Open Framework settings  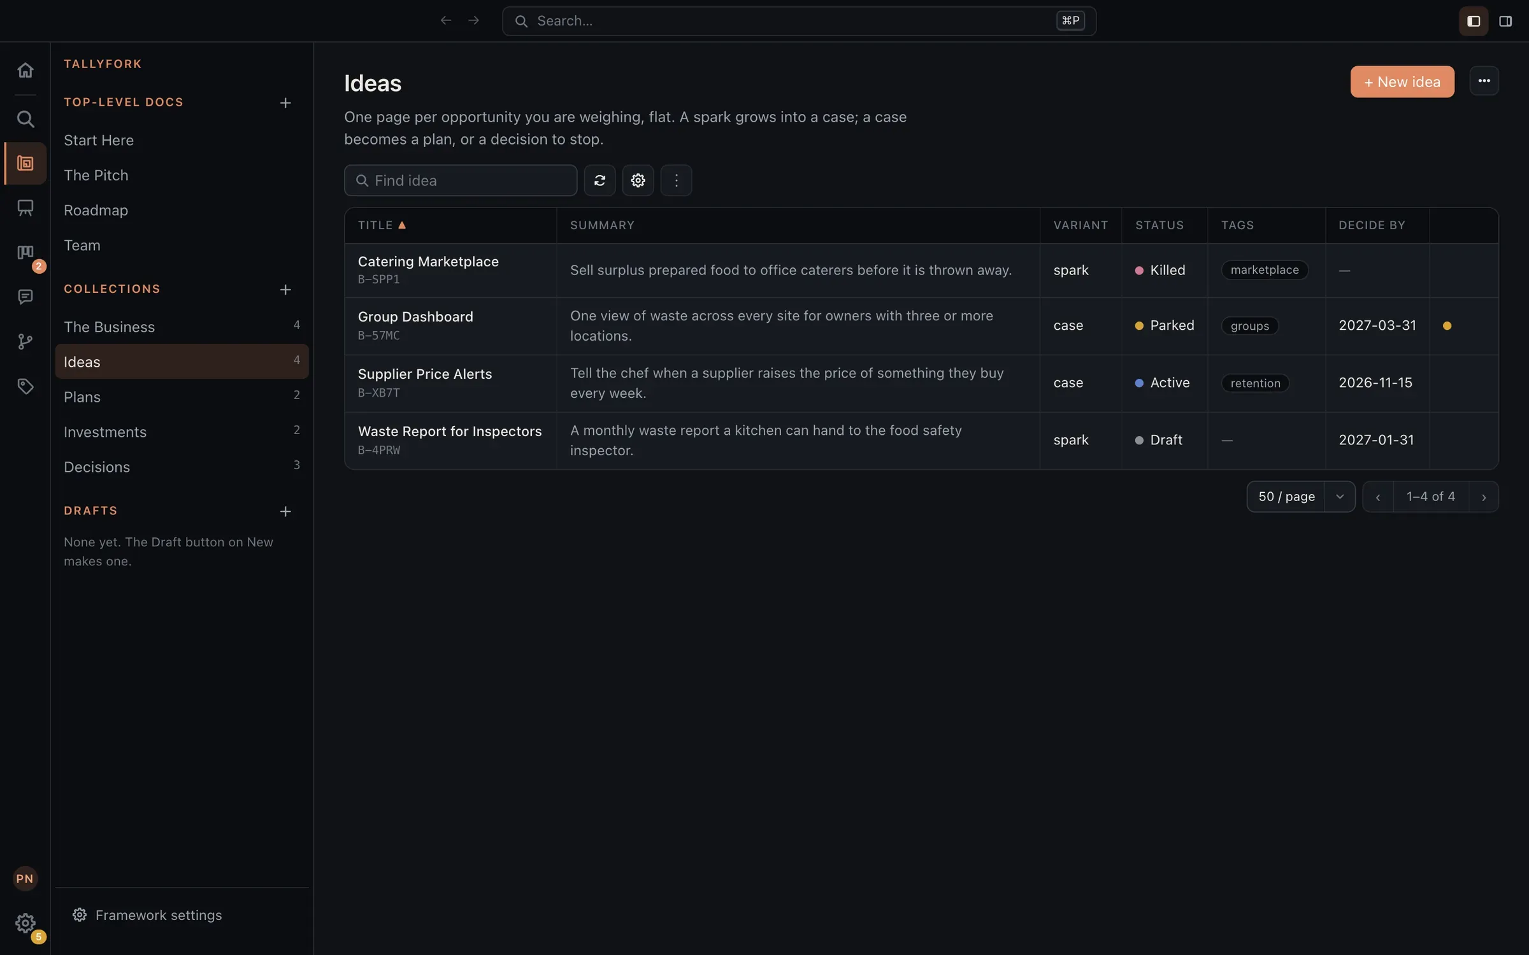[x=147, y=915]
